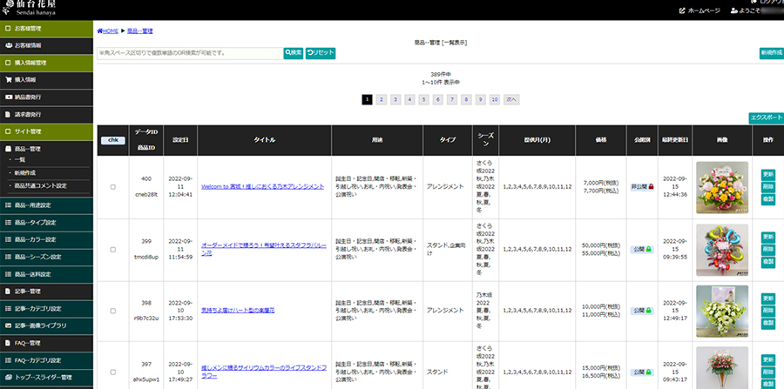Viewport: 784px width, 389px height.
Task: Tick the checkbox for data ID 400
Action: click(x=113, y=187)
